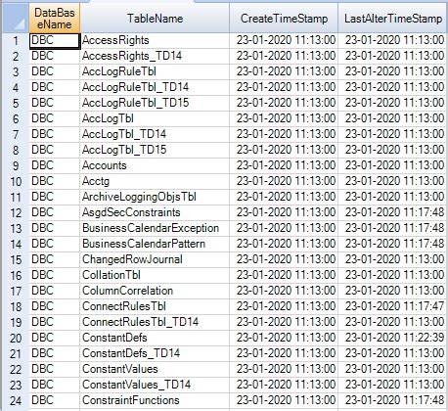
Task: Click the LastAlterTimeStamp column header
Action: [393, 19]
